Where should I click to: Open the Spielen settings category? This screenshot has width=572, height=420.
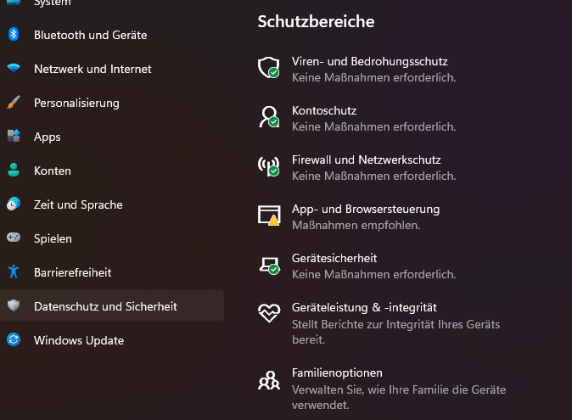(x=53, y=238)
